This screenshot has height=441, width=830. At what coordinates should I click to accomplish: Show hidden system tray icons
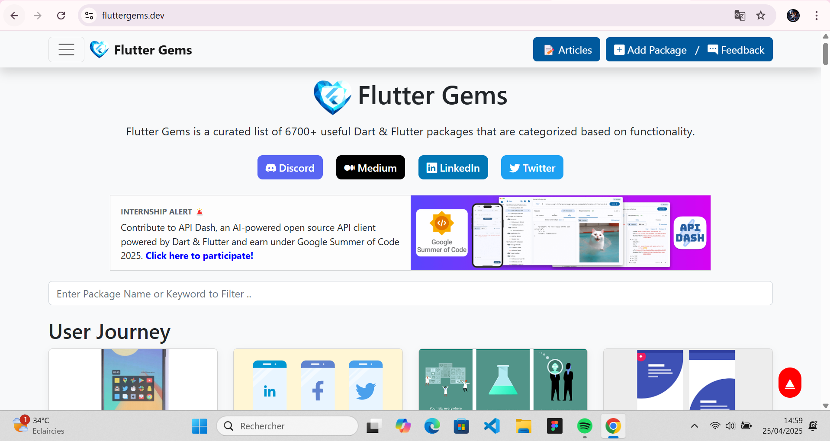pyautogui.click(x=695, y=426)
